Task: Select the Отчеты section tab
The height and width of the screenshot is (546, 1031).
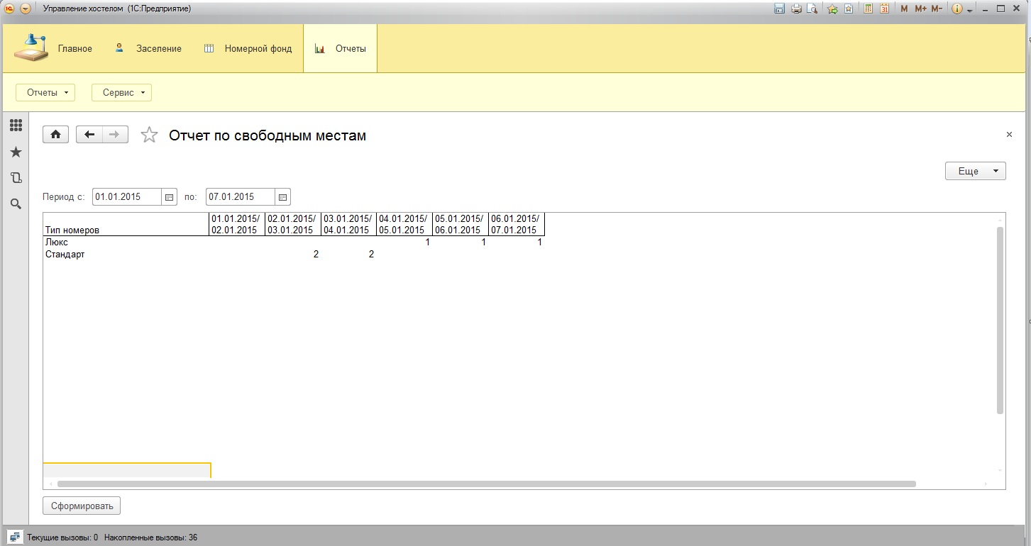Action: pos(340,48)
